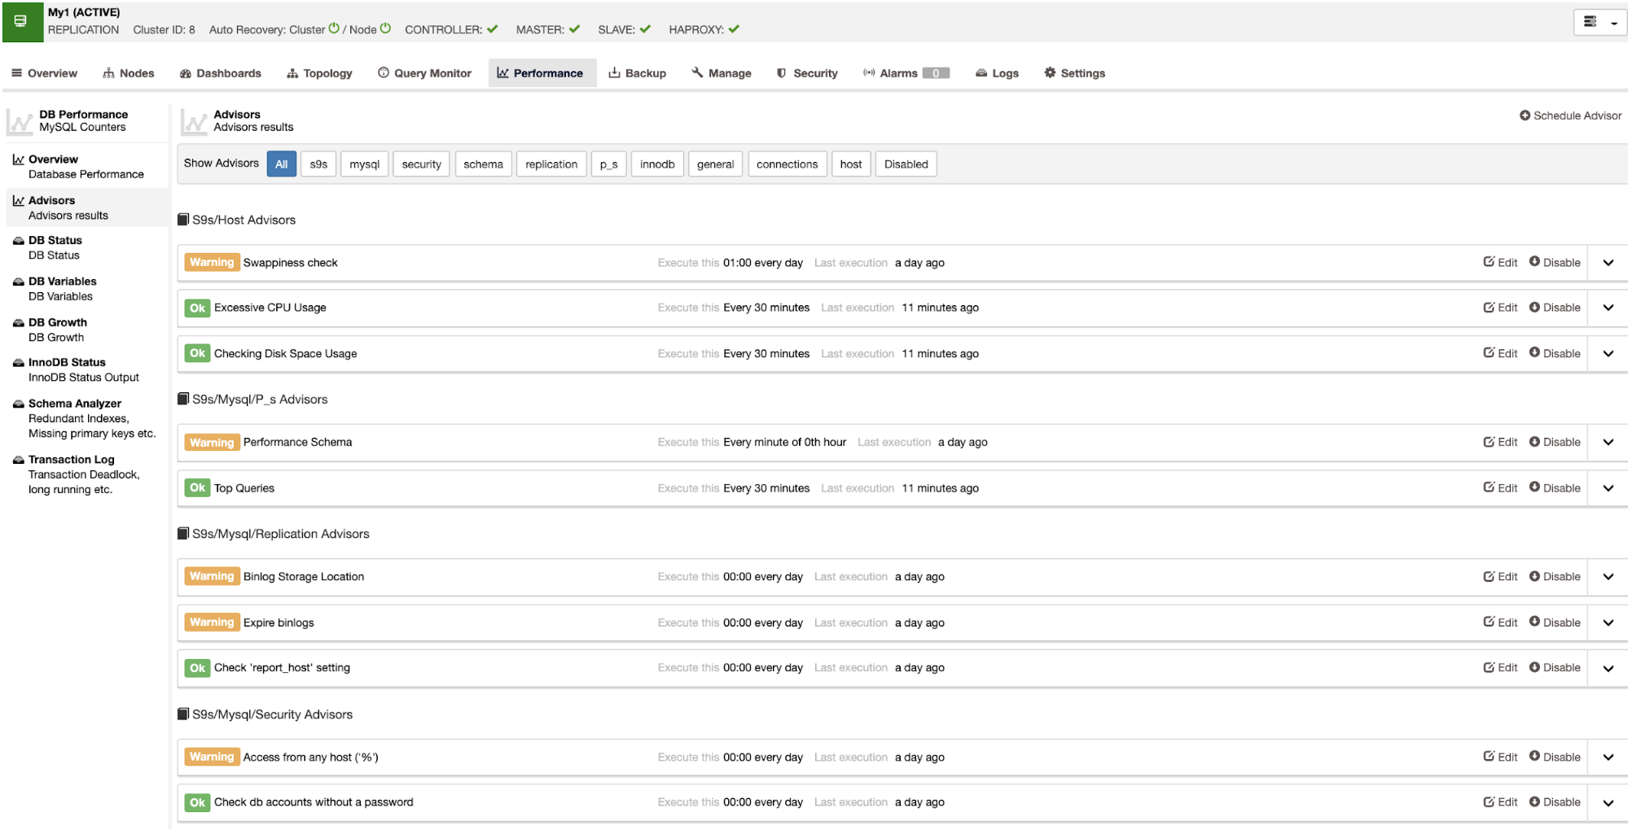Edit the Swappiness check advisor
Image resolution: width=1628 pixels, height=830 pixels.
(x=1500, y=262)
